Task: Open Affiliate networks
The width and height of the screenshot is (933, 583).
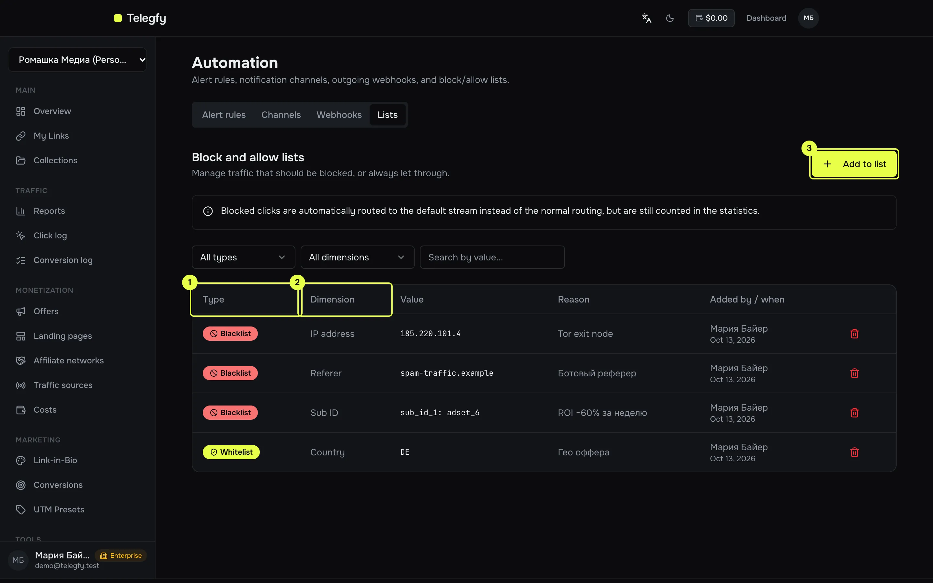Action: point(77,360)
